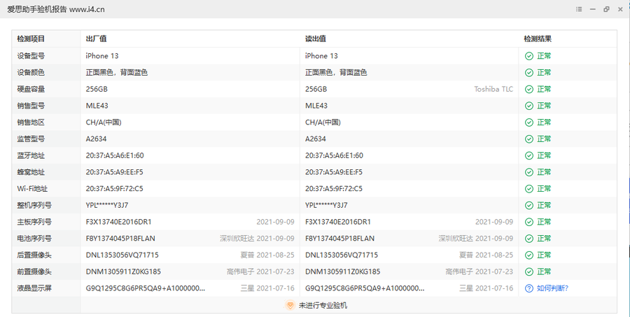The image size is (630, 317).
Task: Click the green check icon in 监管型号 row
Action: point(528,139)
